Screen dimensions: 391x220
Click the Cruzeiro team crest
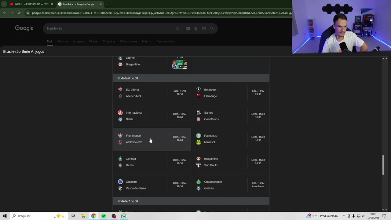click(x=120, y=182)
